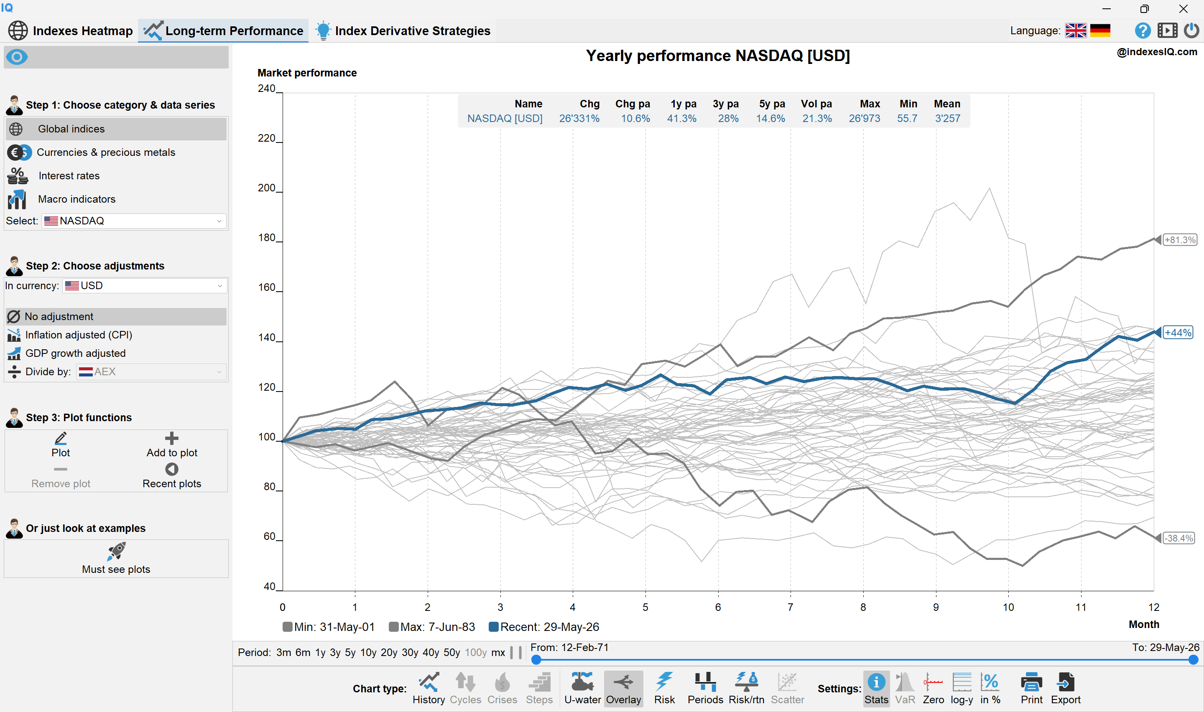Select the History chart type
The width and height of the screenshot is (1204, 712).
pos(429,688)
